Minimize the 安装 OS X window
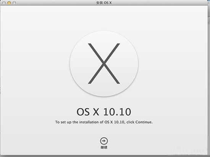This screenshot has width=210, height=157. [x=9, y=3]
